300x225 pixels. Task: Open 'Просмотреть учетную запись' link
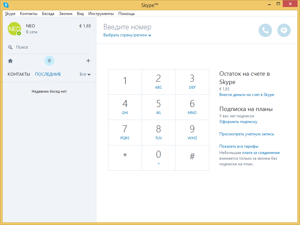tap(247, 134)
